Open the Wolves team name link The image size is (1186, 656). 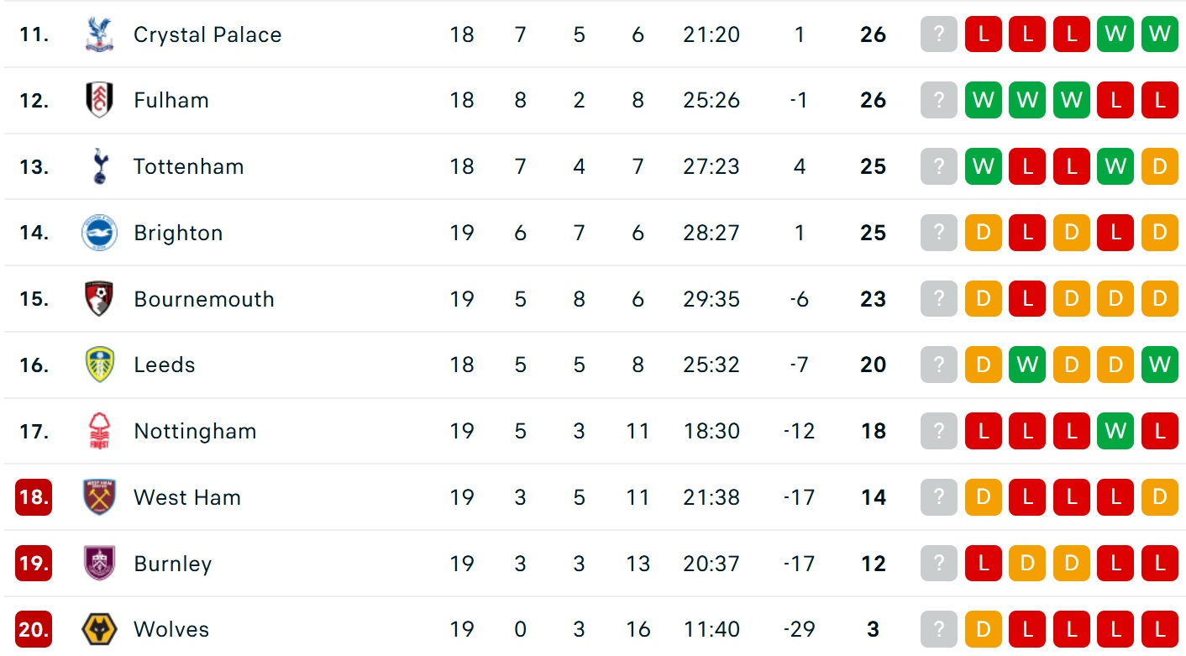pos(171,629)
